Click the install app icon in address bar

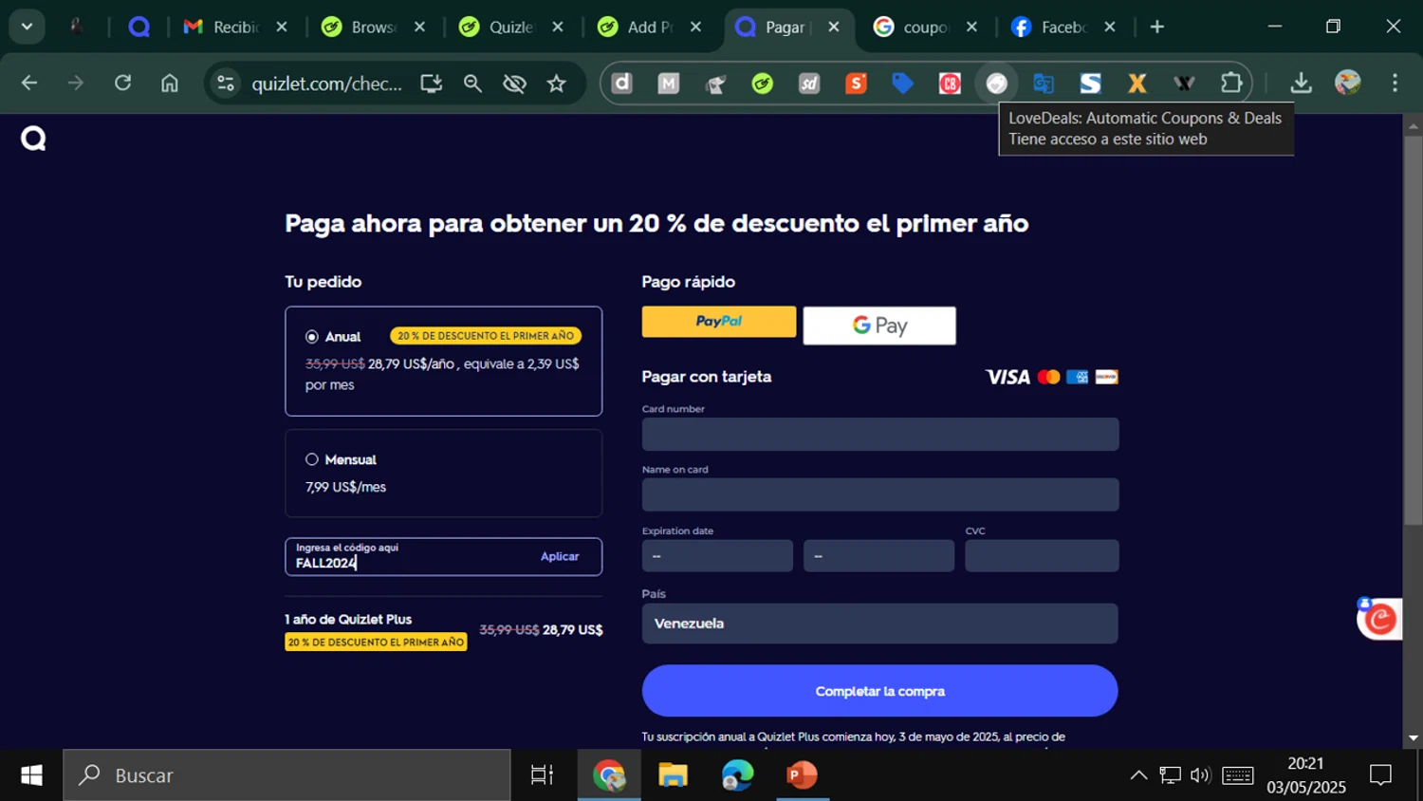point(432,84)
